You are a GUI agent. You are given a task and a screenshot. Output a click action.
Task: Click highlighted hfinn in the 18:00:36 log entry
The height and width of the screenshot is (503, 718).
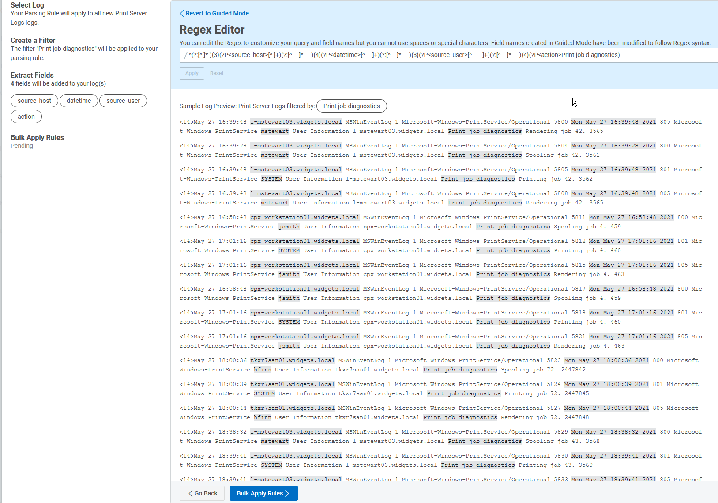pos(262,370)
